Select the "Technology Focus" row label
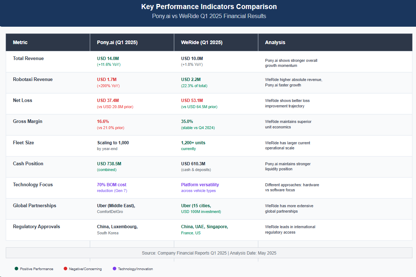Screen dimensions: 416x277 pos(33,184)
